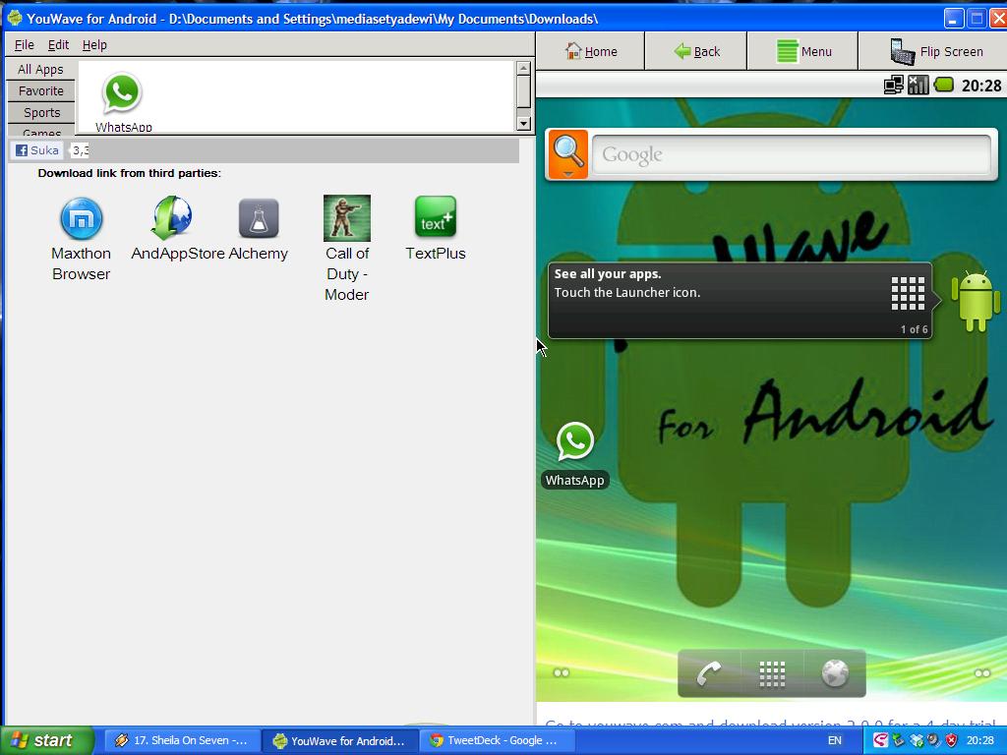Click Android status bar time 20:28
Viewport: 1007px width, 755px height.
pyautogui.click(x=981, y=86)
